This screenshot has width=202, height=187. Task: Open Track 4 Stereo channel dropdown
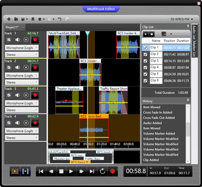[x=22, y=138]
